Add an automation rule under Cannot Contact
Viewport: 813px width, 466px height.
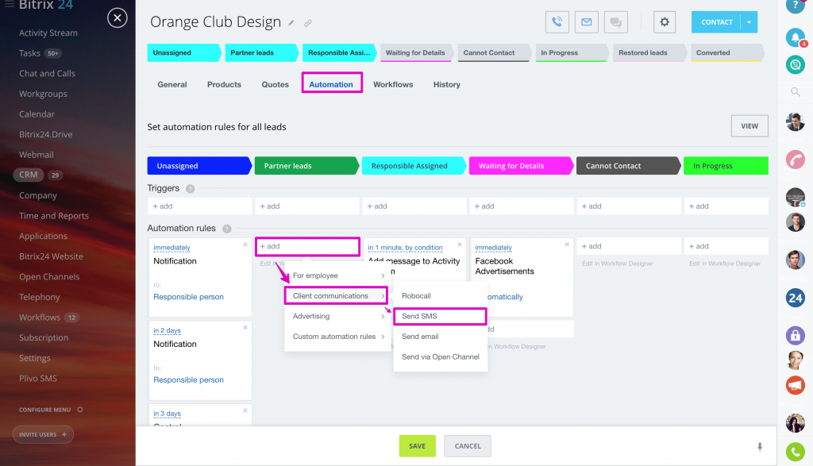(629, 246)
